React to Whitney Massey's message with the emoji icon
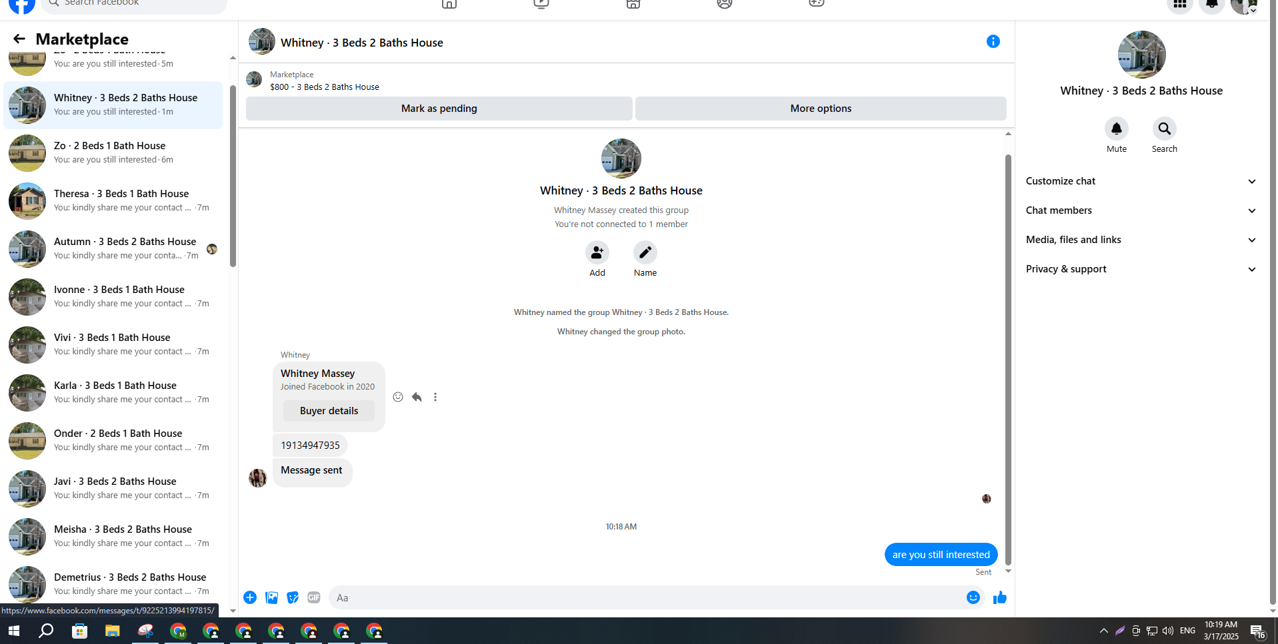 (x=398, y=397)
